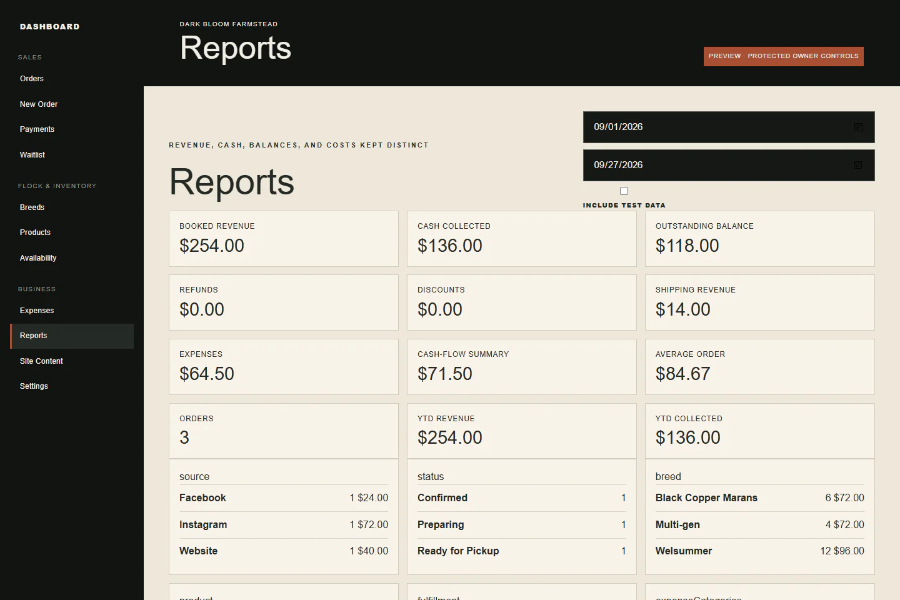Click the Expenses $64.50 card value
This screenshot has width=900, height=600.
[207, 374]
